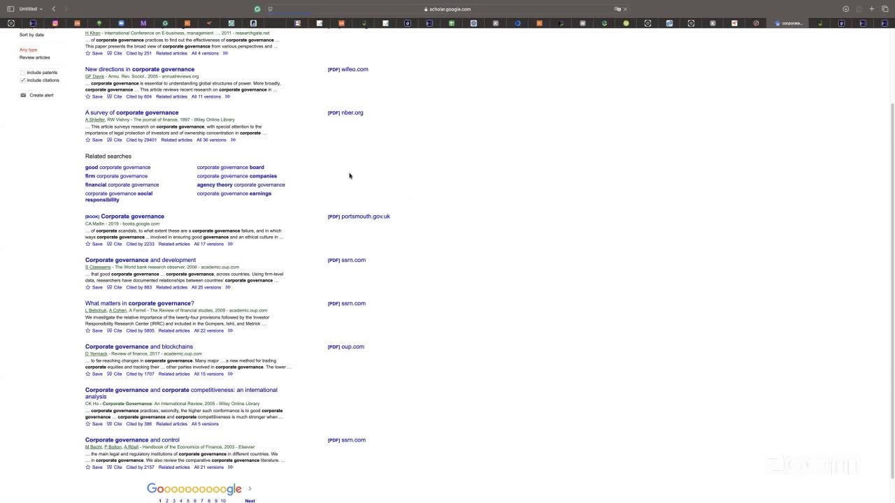Open a new tab with plus button
This screenshot has height=503, width=895.
(872, 9)
